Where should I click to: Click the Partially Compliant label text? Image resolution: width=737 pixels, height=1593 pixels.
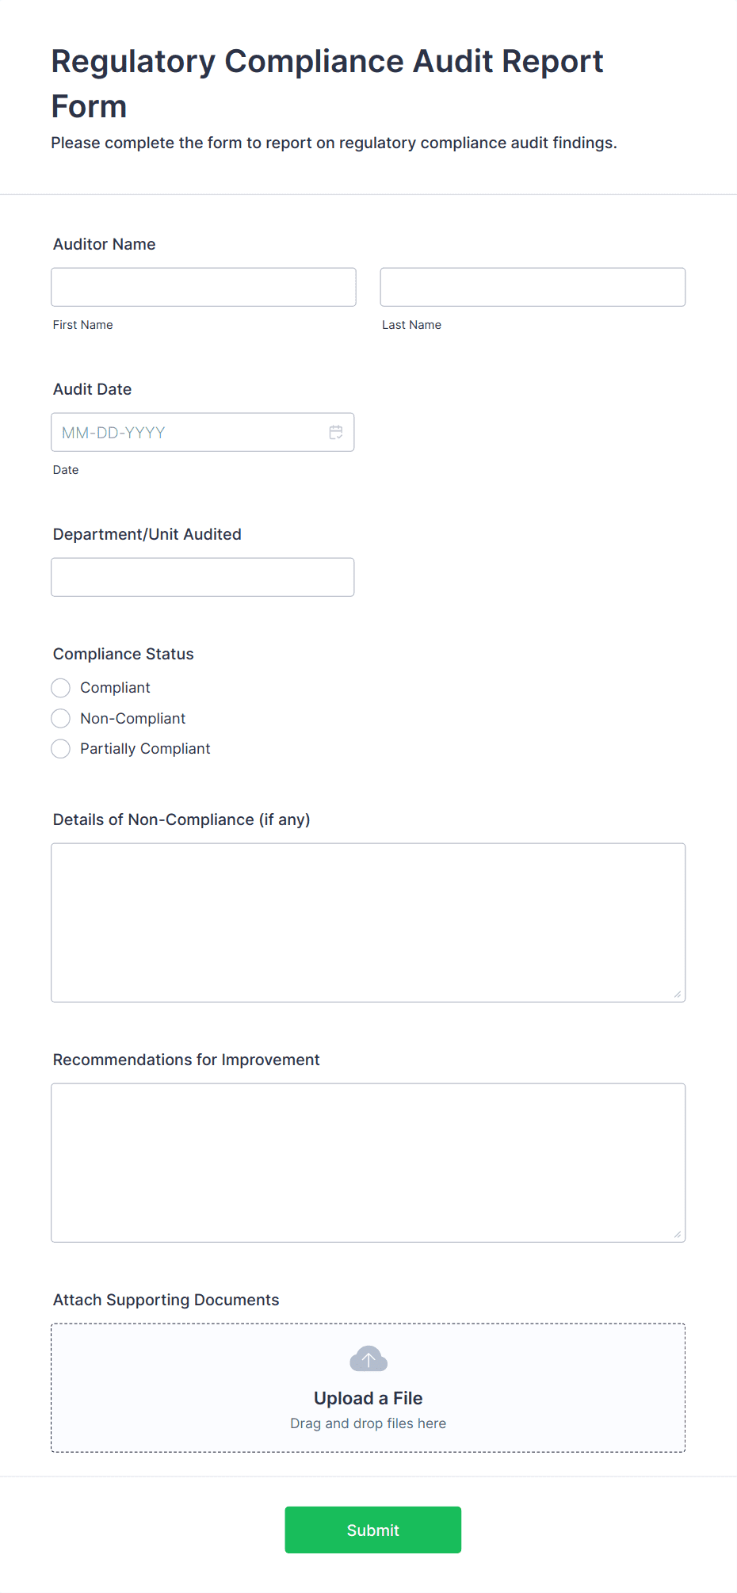click(x=145, y=749)
